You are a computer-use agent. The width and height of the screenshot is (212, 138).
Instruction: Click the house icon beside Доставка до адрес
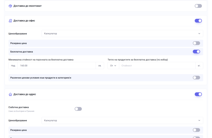(10, 94)
